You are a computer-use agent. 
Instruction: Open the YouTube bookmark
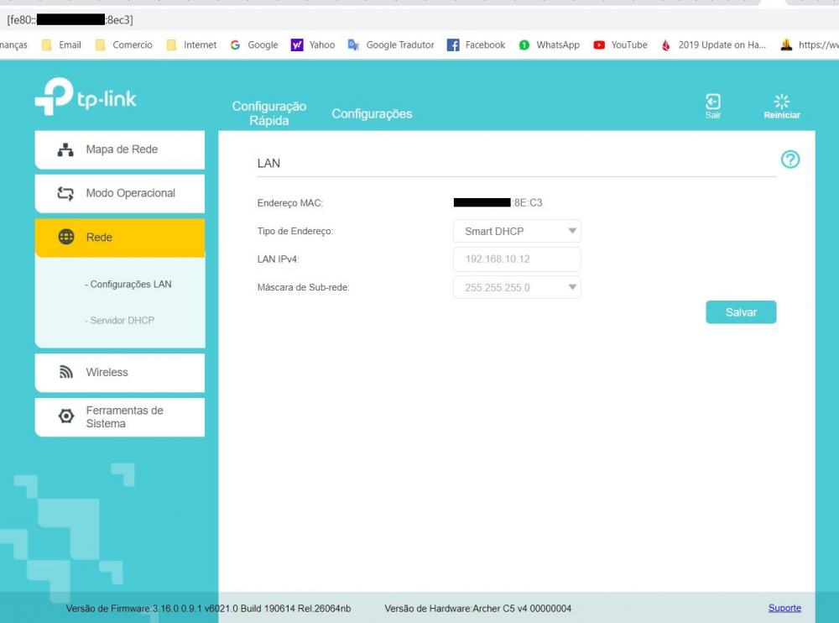click(621, 45)
